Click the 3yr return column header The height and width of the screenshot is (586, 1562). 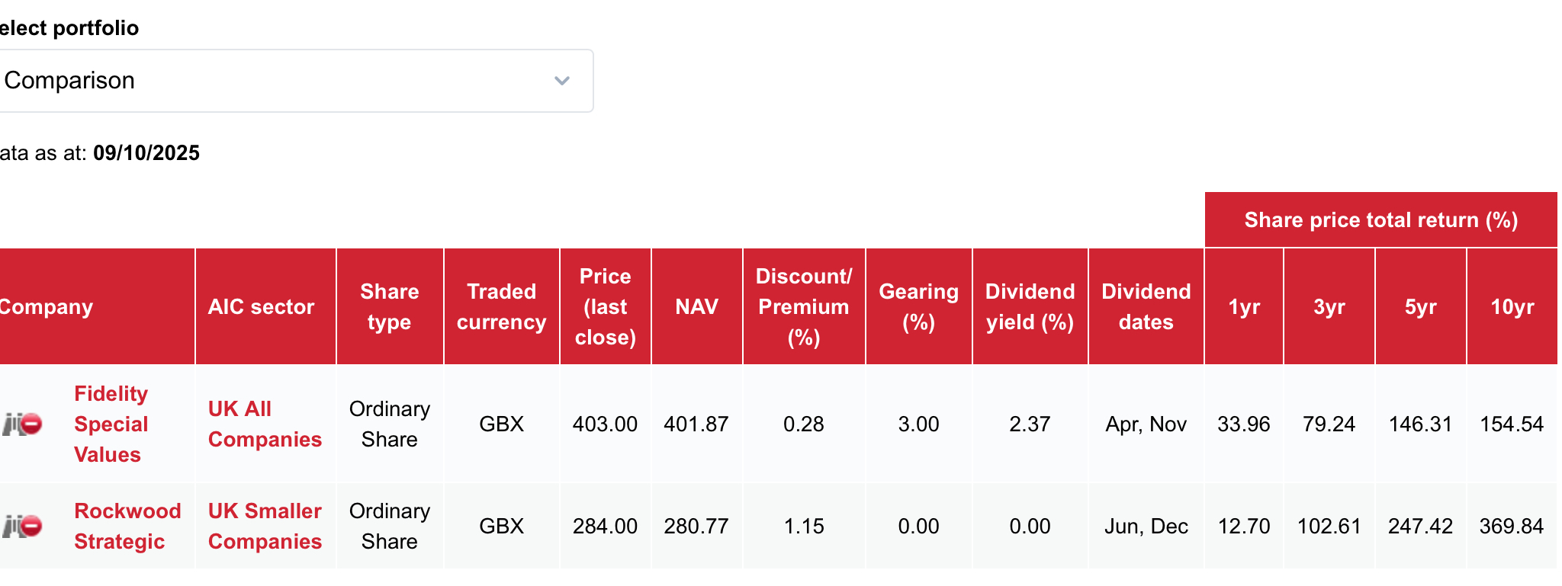click(x=1329, y=306)
